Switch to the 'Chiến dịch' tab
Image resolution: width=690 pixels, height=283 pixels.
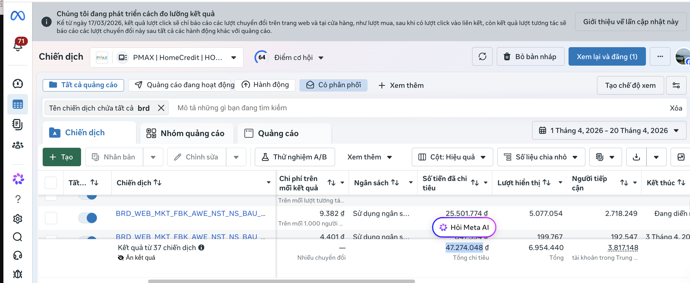coord(89,133)
